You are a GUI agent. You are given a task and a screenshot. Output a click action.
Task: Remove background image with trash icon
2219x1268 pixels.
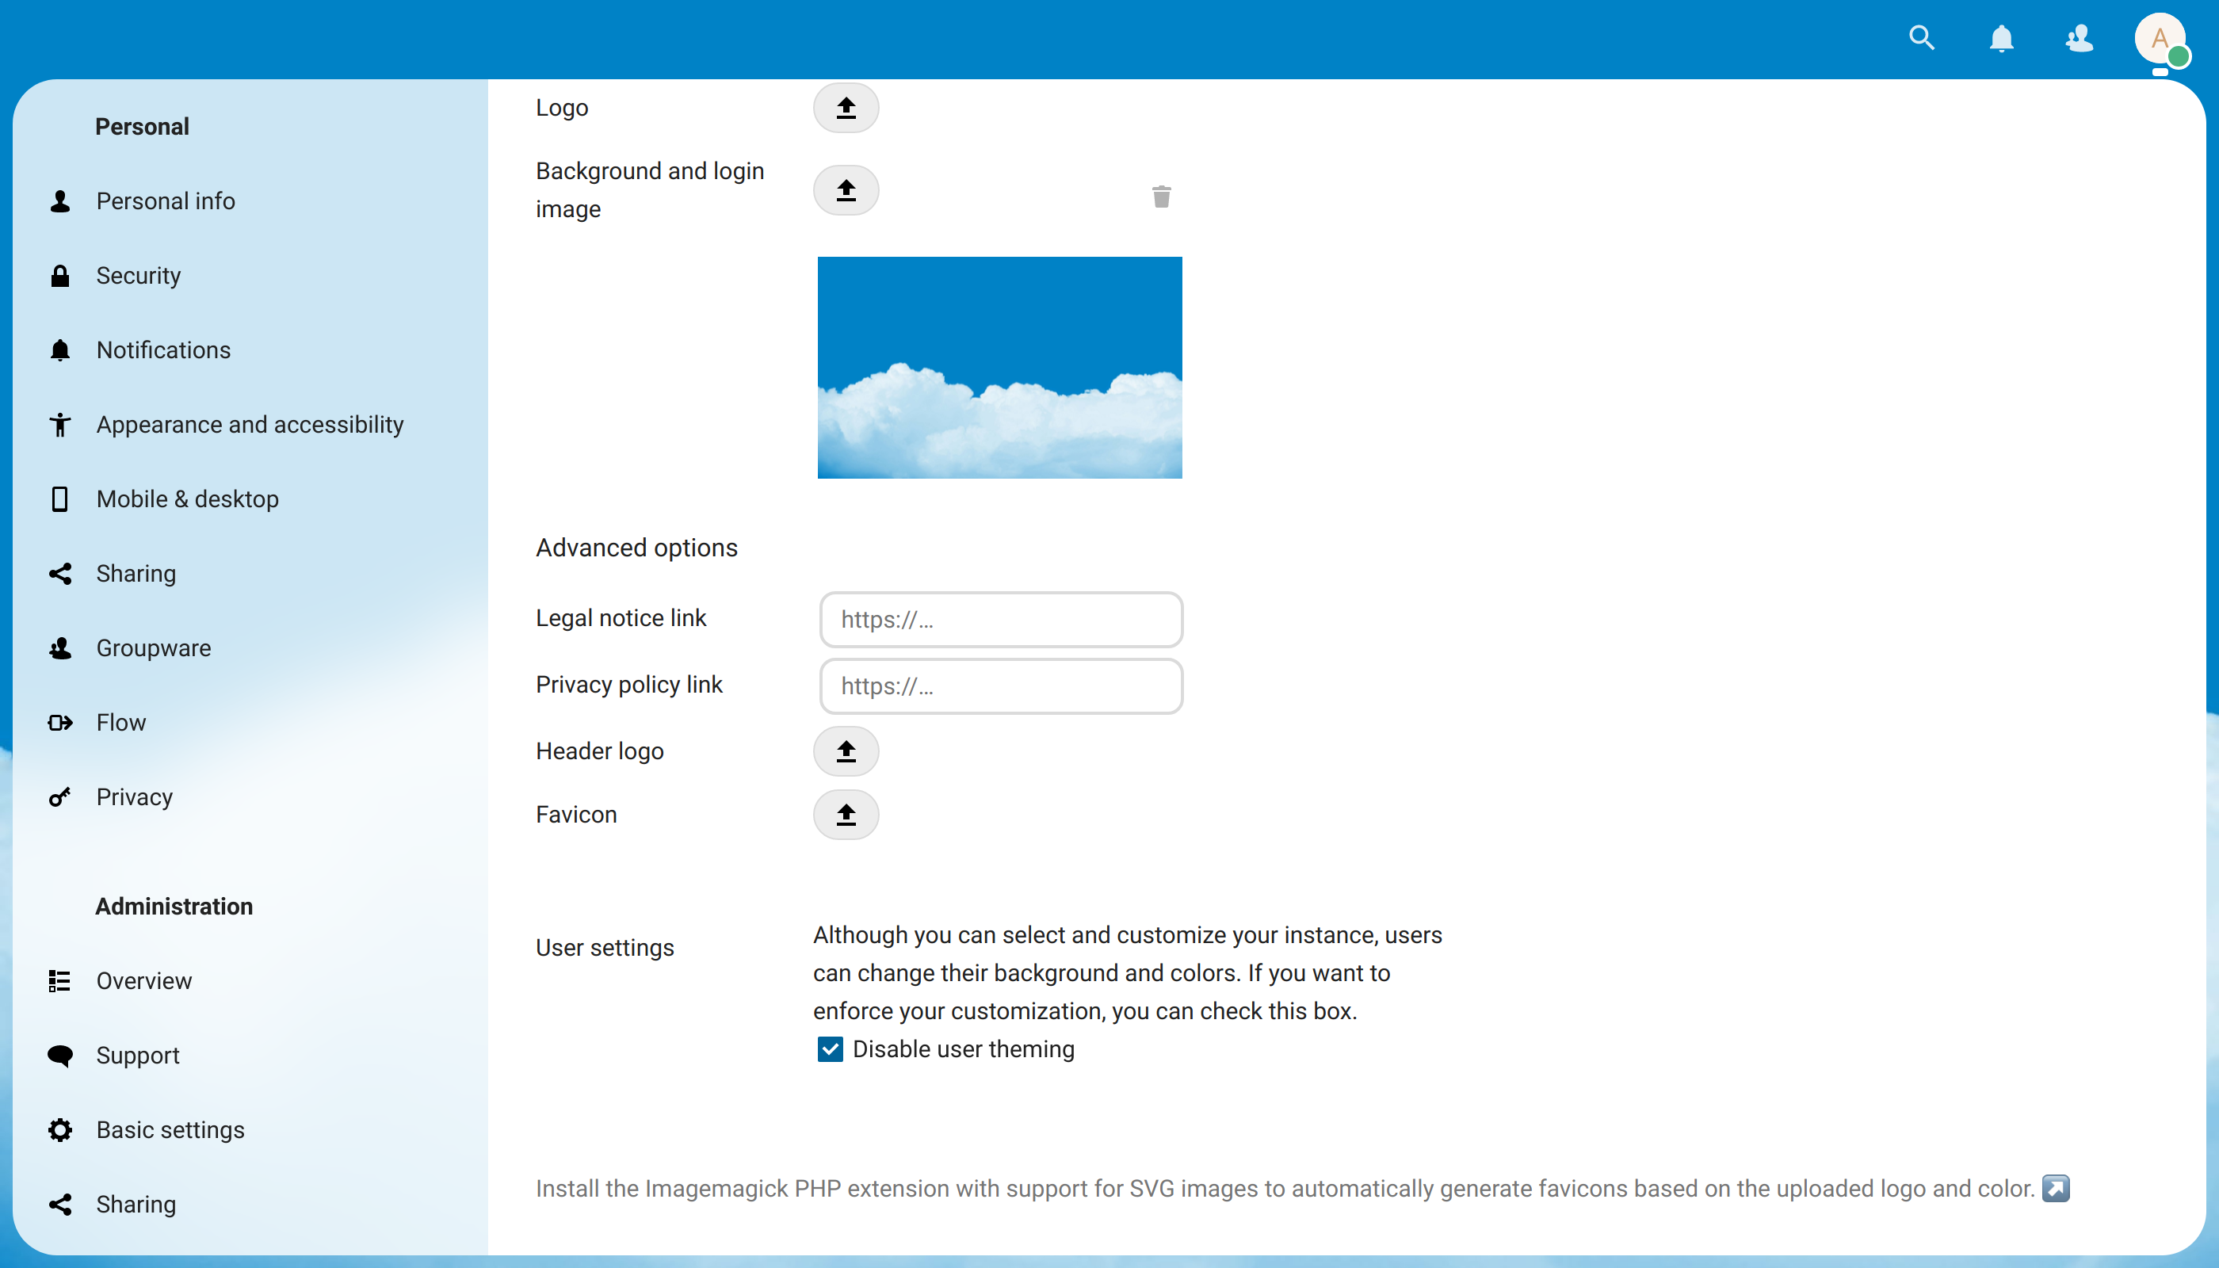1161,197
